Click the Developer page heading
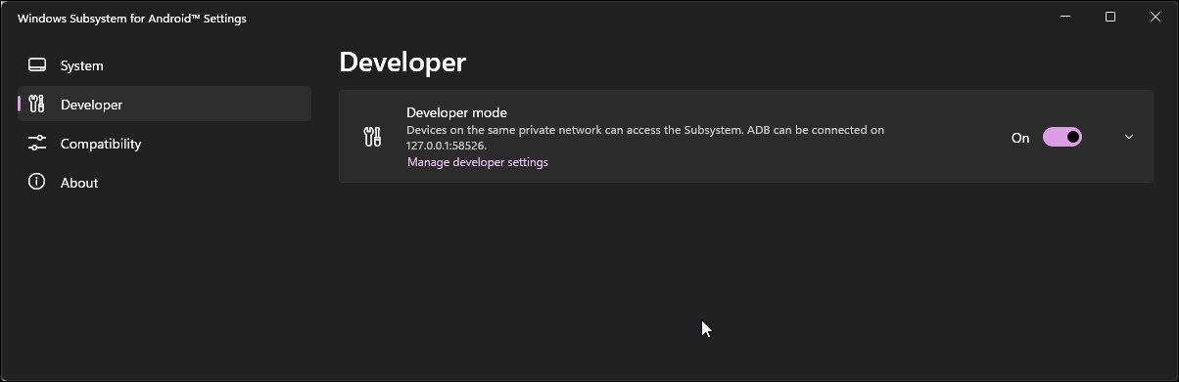This screenshot has height=382, width=1179. [x=402, y=63]
